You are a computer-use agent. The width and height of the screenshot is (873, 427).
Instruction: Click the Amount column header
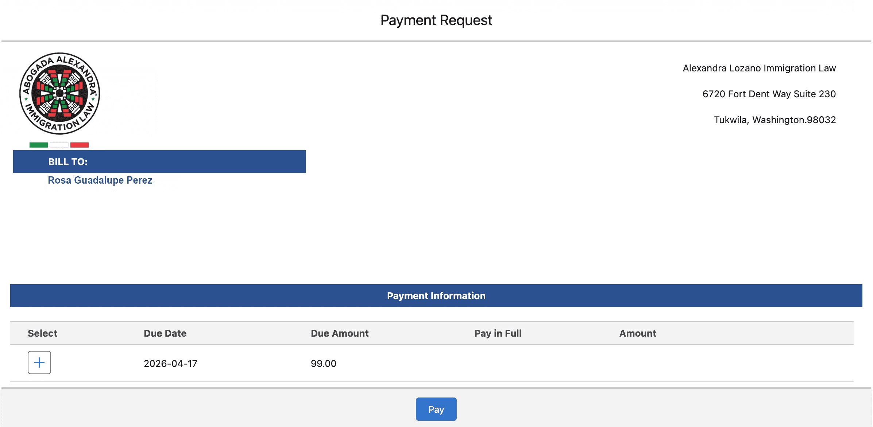click(x=637, y=333)
